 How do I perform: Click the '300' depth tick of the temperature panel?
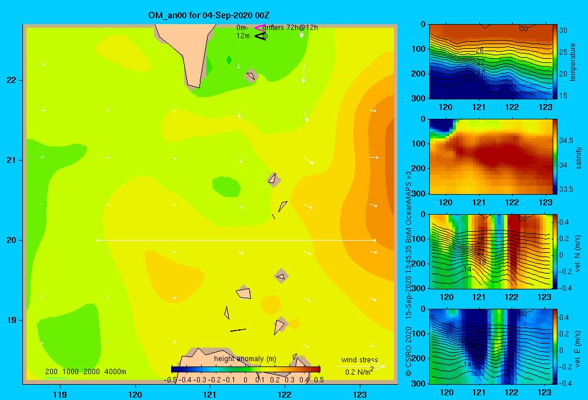pos(418,98)
